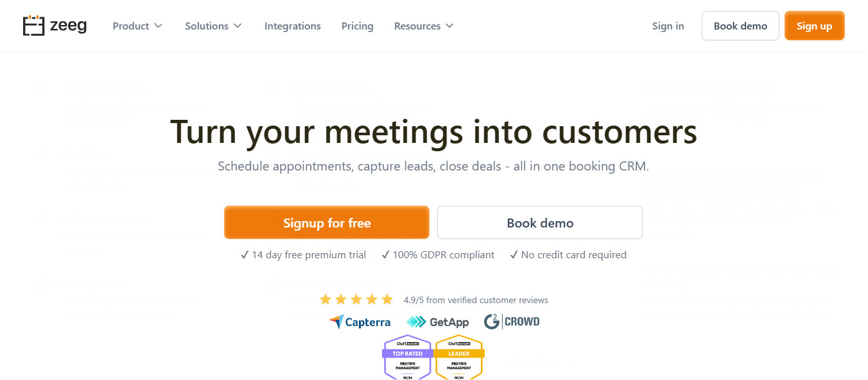Click the orange Sign up button

click(814, 26)
